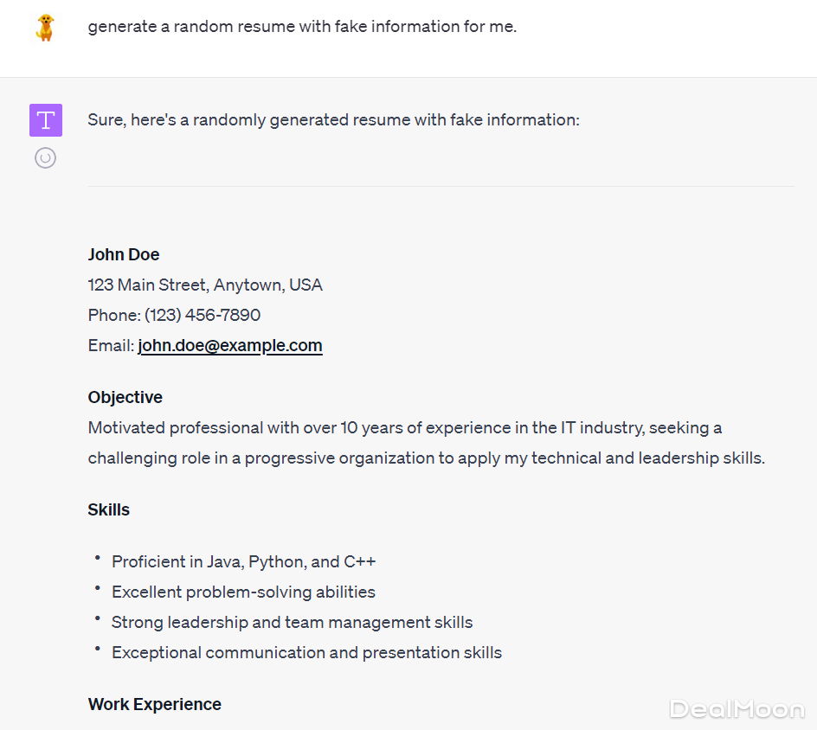Open the john.doe@example.com email link
The height and width of the screenshot is (730, 817).
coord(230,345)
